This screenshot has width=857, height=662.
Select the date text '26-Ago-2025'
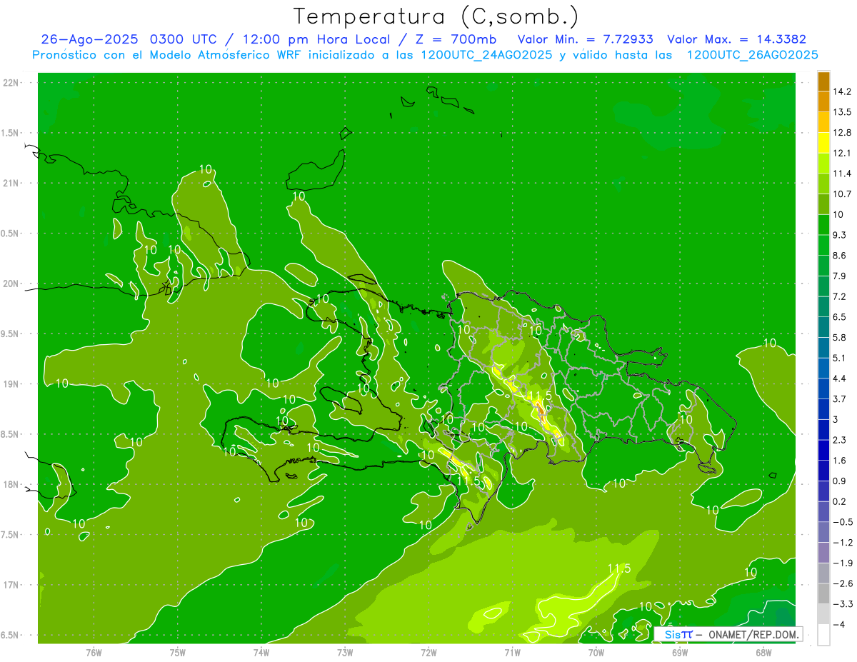(x=90, y=39)
